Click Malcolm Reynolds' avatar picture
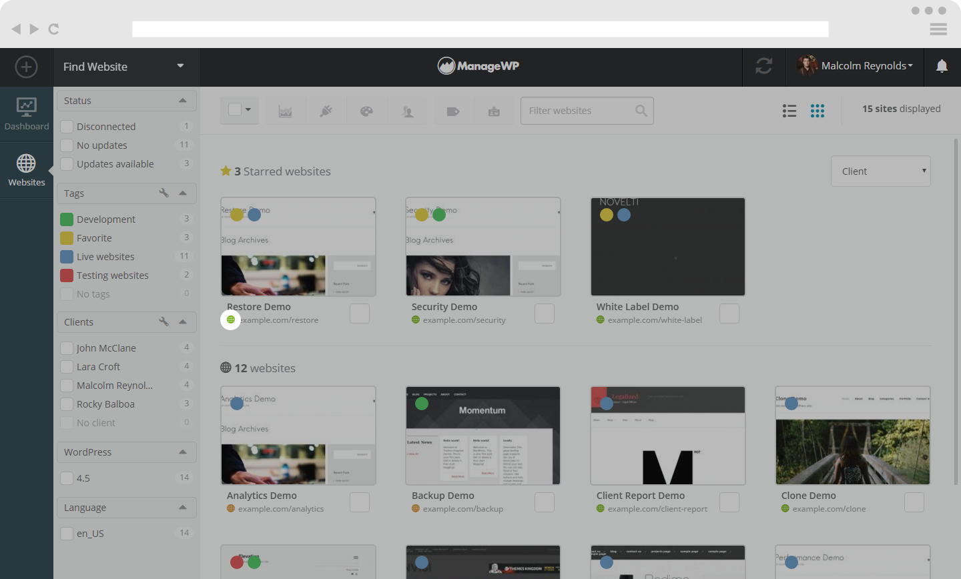The height and width of the screenshot is (579, 961). [x=807, y=65]
